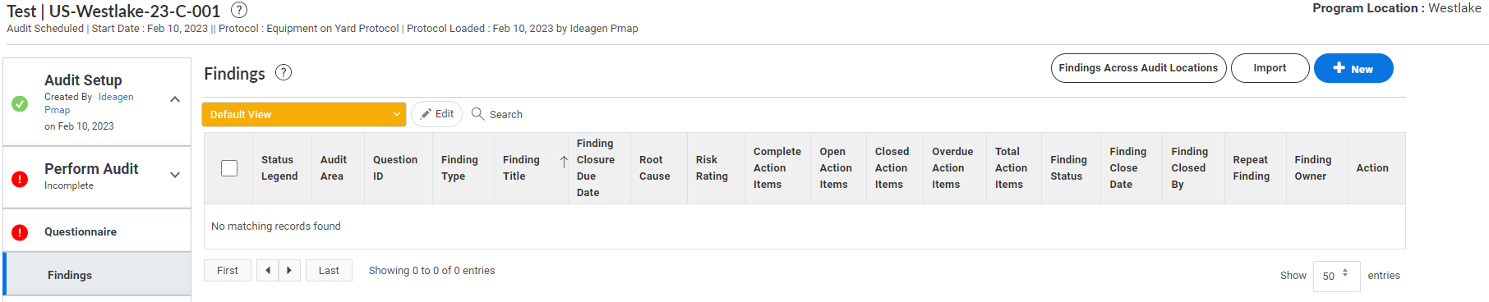Click the magnifying glass Search icon
Viewport: 1489px width, 302px height.
[477, 114]
